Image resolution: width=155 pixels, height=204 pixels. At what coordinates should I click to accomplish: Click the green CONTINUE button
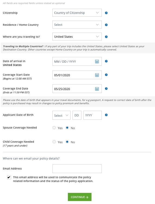(80, 197)
